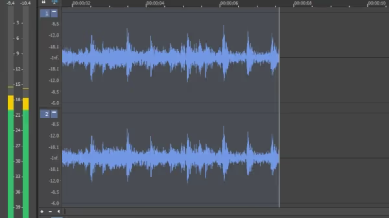Viewport: 389px width, 218px height.
Task: Minimize channel 1 with its dash button
Action: [x=54, y=14]
